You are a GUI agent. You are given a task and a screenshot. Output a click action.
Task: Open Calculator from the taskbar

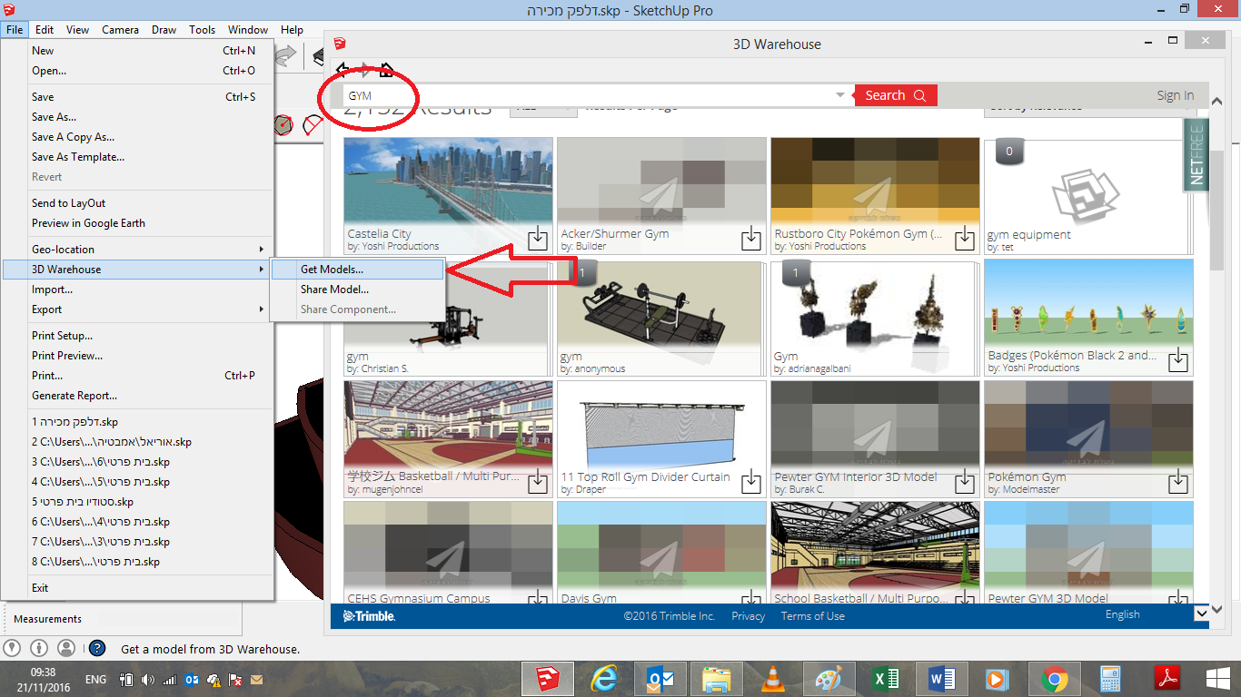1110,679
